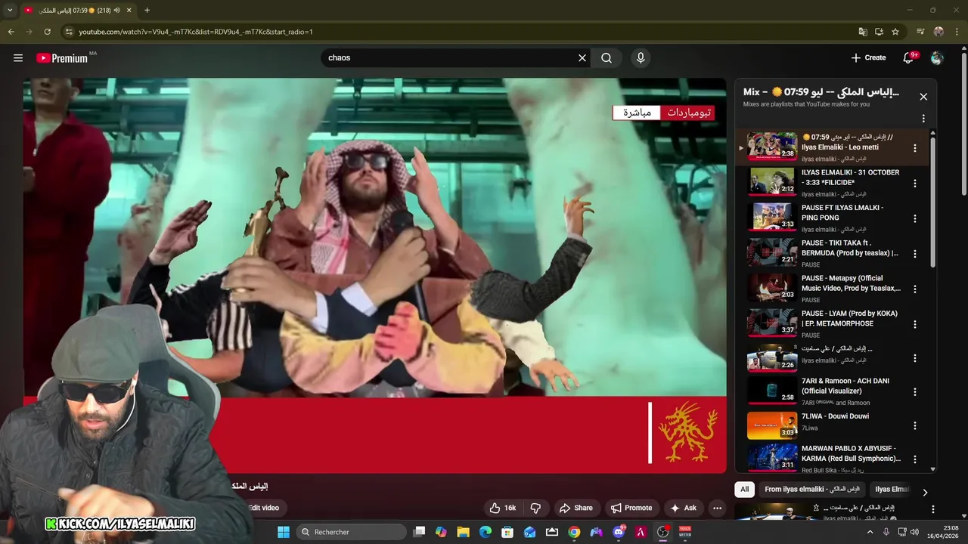The width and height of the screenshot is (968, 544).
Task: Submit search with magnifier button
Action: click(x=607, y=57)
